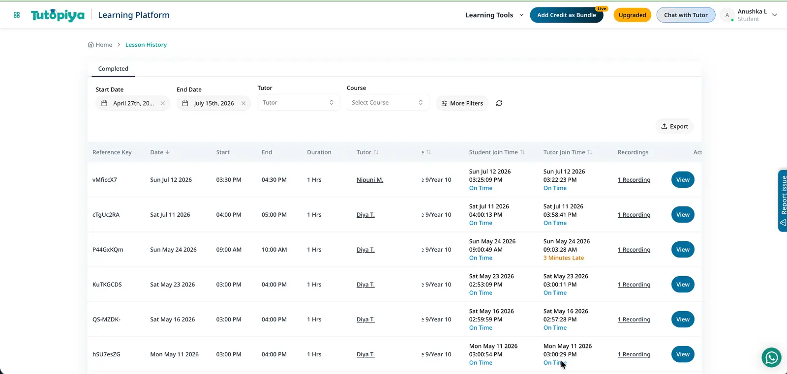Click reference key P44GxKQm

click(x=108, y=250)
